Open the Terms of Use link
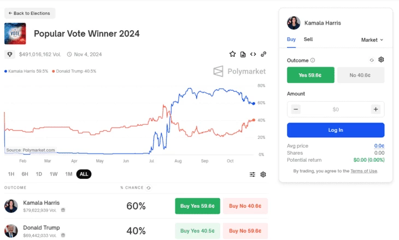 point(363,171)
